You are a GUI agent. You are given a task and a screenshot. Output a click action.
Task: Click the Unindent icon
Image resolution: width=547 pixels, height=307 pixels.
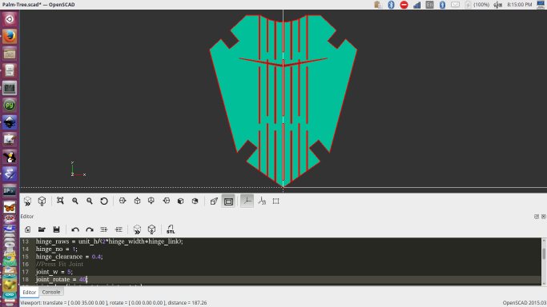point(104,229)
